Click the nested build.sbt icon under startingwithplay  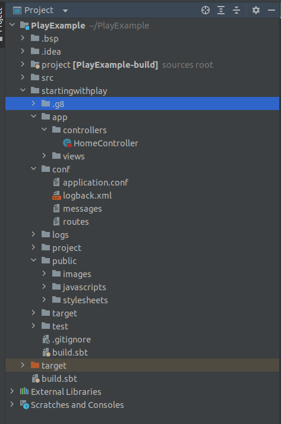click(x=46, y=352)
